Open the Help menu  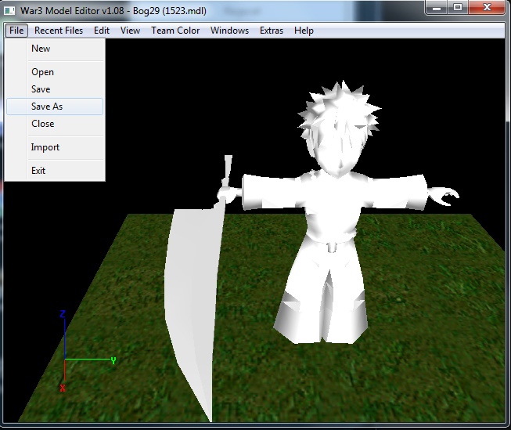304,31
